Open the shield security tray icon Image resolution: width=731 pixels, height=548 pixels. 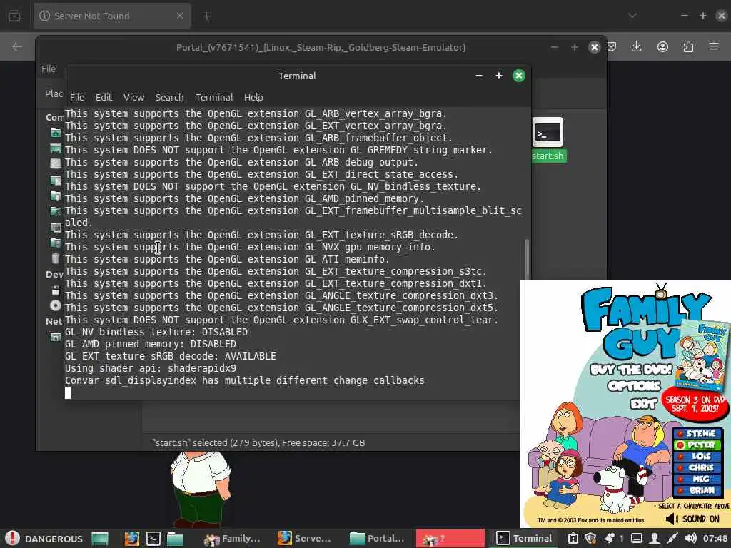tap(590, 539)
